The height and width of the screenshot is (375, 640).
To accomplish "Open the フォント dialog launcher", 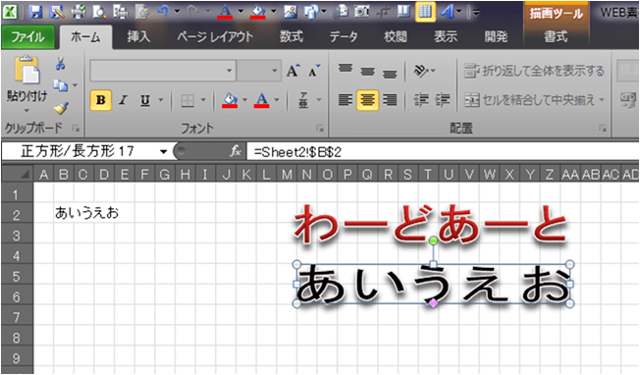I will 320,129.
